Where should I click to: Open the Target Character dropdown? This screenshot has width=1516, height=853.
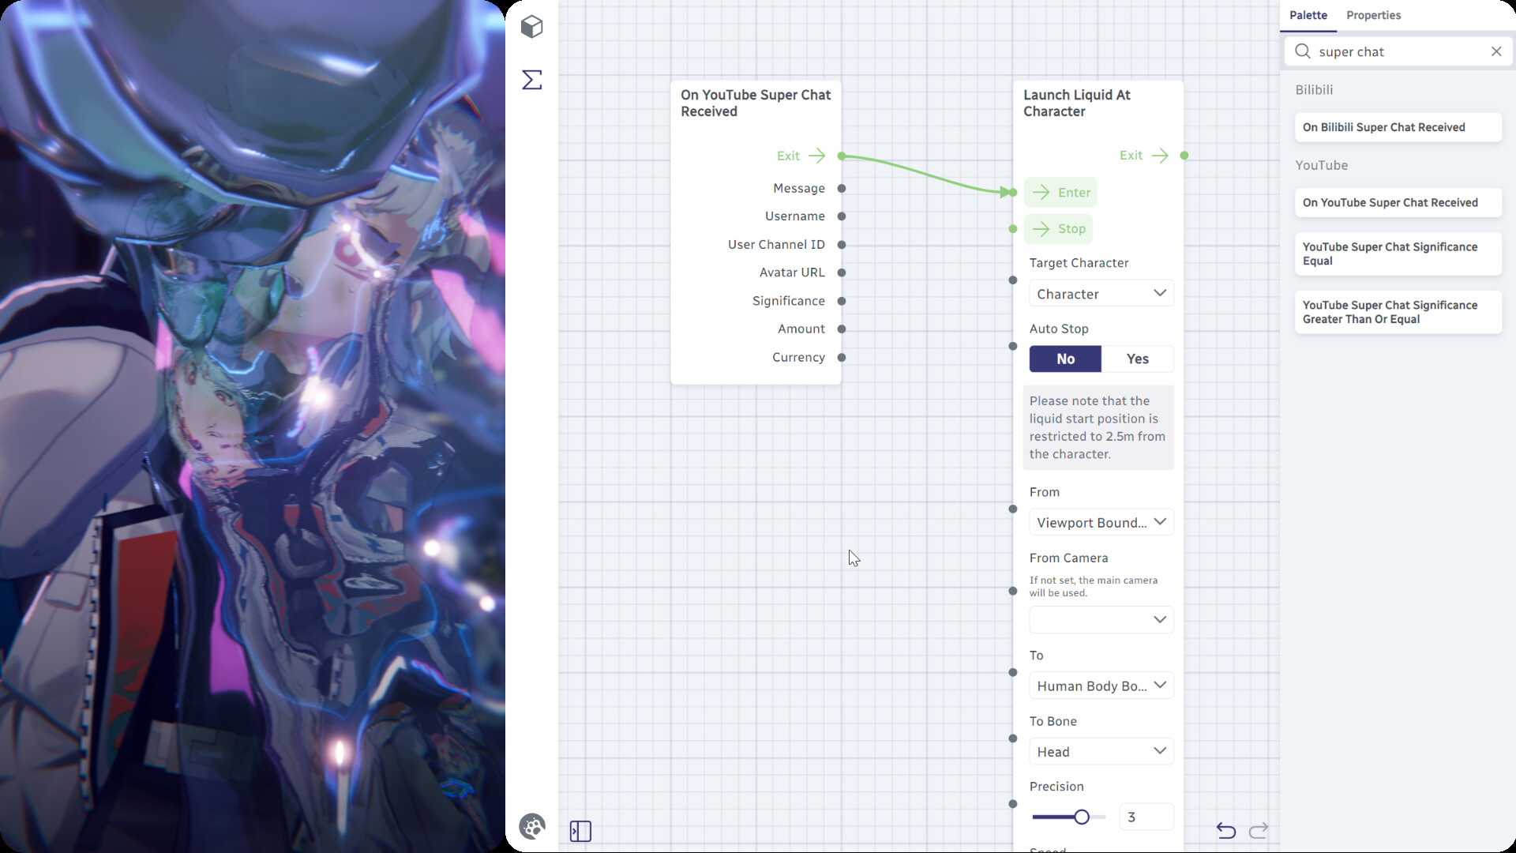1101,293
